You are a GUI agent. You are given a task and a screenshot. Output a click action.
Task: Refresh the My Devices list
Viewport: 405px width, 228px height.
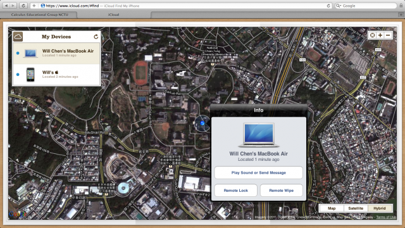[x=96, y=37]
